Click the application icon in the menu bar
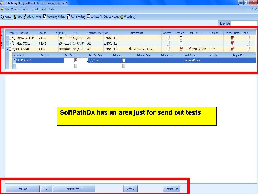 tap(2, 9)
